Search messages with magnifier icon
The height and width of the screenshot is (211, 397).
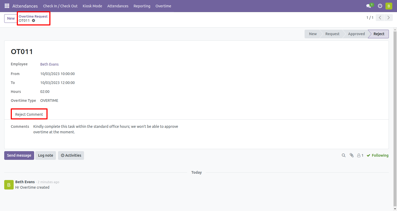pyautogui.click(x=343, y=155)
